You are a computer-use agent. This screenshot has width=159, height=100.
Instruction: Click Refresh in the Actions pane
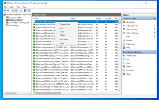129,40
